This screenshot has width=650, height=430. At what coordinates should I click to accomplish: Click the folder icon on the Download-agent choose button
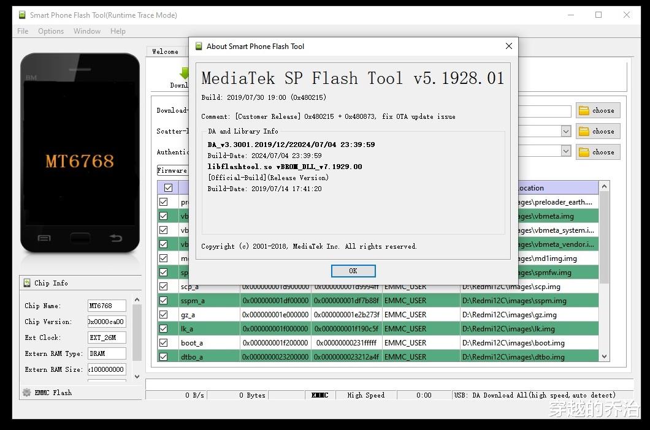(584, 111)
